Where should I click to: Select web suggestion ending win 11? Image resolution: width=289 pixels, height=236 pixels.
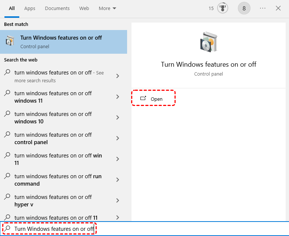coord(64,159)
